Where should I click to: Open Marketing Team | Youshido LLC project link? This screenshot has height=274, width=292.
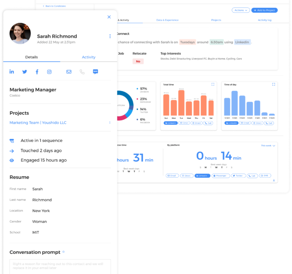(x=38, y=122)
